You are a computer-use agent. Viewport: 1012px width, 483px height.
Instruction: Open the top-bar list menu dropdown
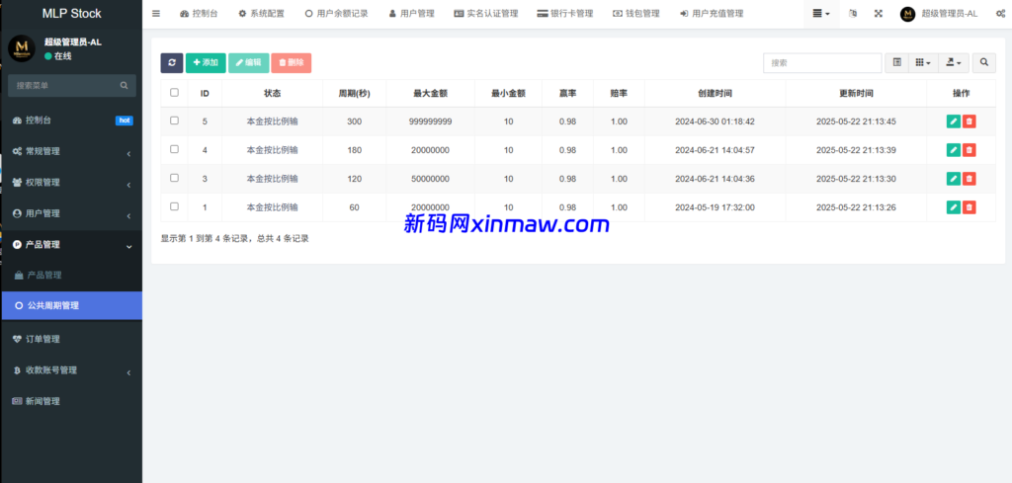(821, 14)
